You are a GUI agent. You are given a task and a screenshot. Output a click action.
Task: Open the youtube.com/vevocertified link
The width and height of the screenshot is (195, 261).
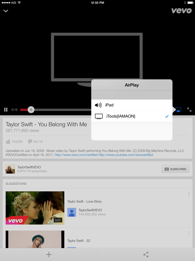pyautogui.click(x=126, y=155)
